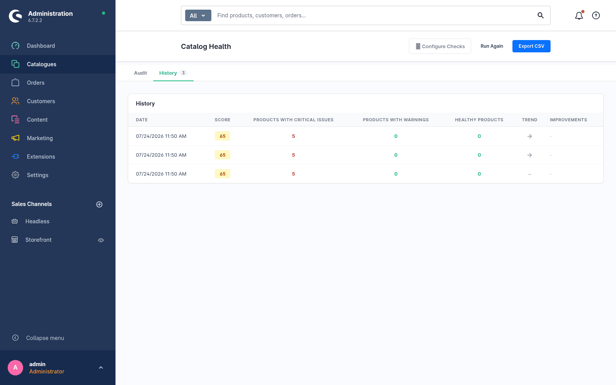Open the help question mark icon
616x385 pixels.
596,15
